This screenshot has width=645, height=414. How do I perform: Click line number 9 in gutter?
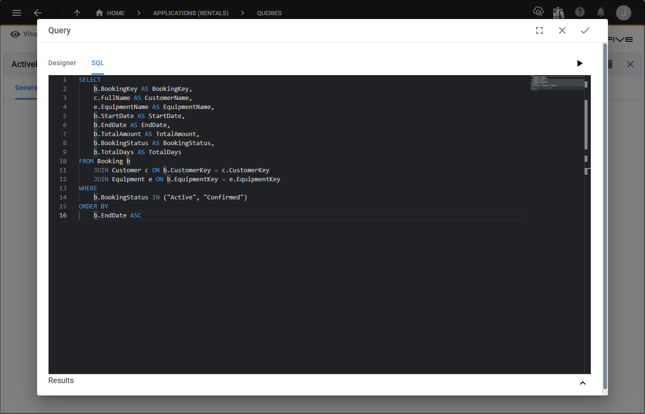click(x=65, y=152)
